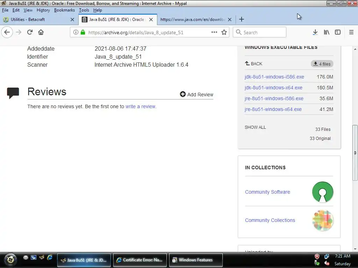Go to the browser home page

coord(41,32)
